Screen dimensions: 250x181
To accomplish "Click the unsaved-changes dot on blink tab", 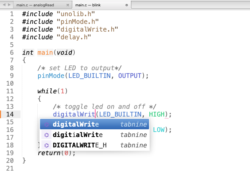I will (x=127, y=5).
